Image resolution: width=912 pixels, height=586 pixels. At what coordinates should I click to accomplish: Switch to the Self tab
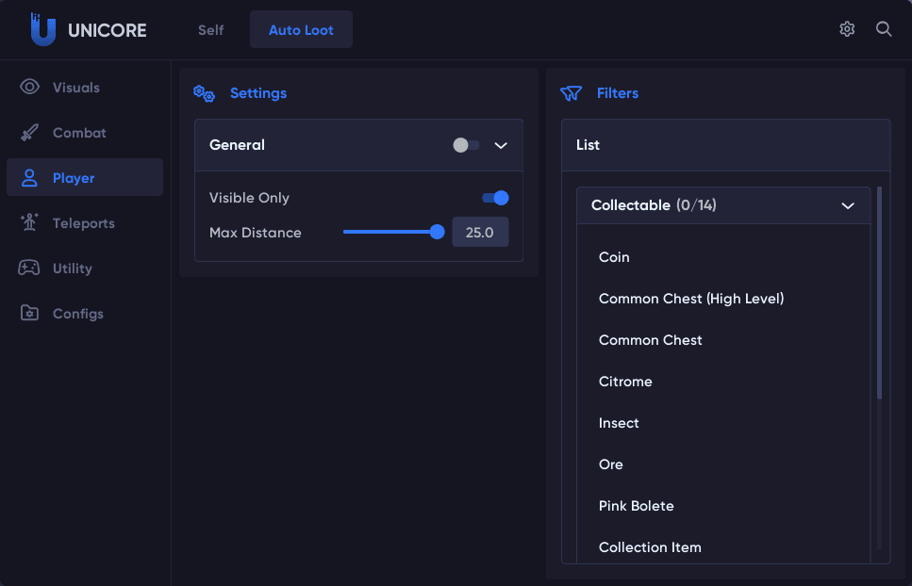(210, 30)
